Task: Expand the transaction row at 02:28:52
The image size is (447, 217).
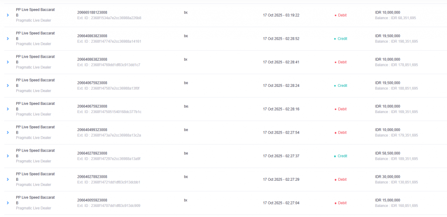Action: [7, 39]
